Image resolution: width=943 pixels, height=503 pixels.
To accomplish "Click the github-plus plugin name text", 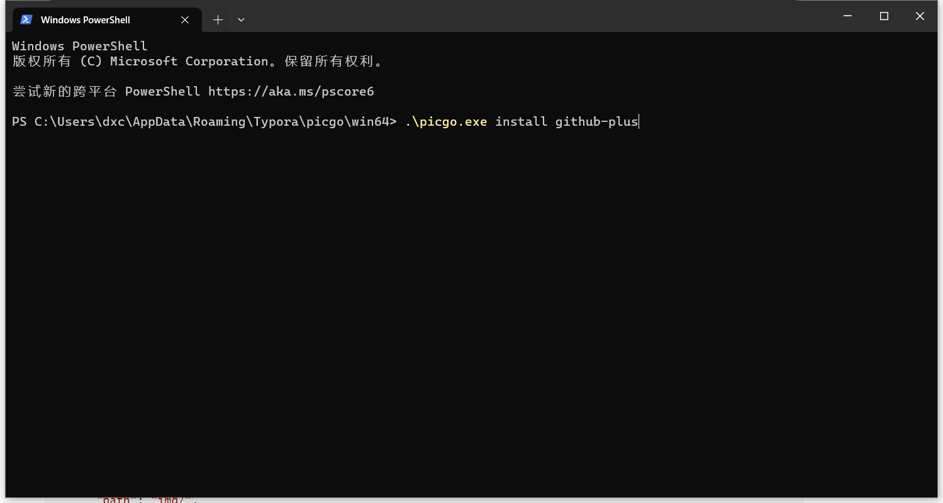I will (595, 121).
